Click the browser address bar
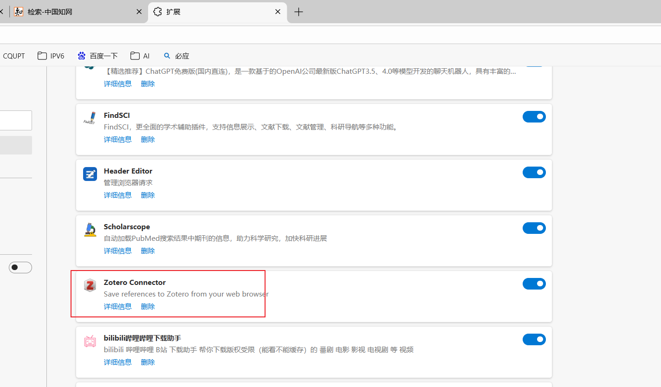661x387 pixels. 330,35
